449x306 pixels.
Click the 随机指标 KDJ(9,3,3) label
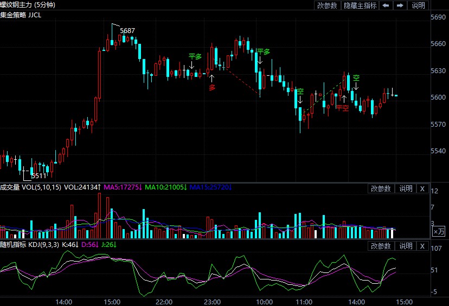(x=29, y=245)
